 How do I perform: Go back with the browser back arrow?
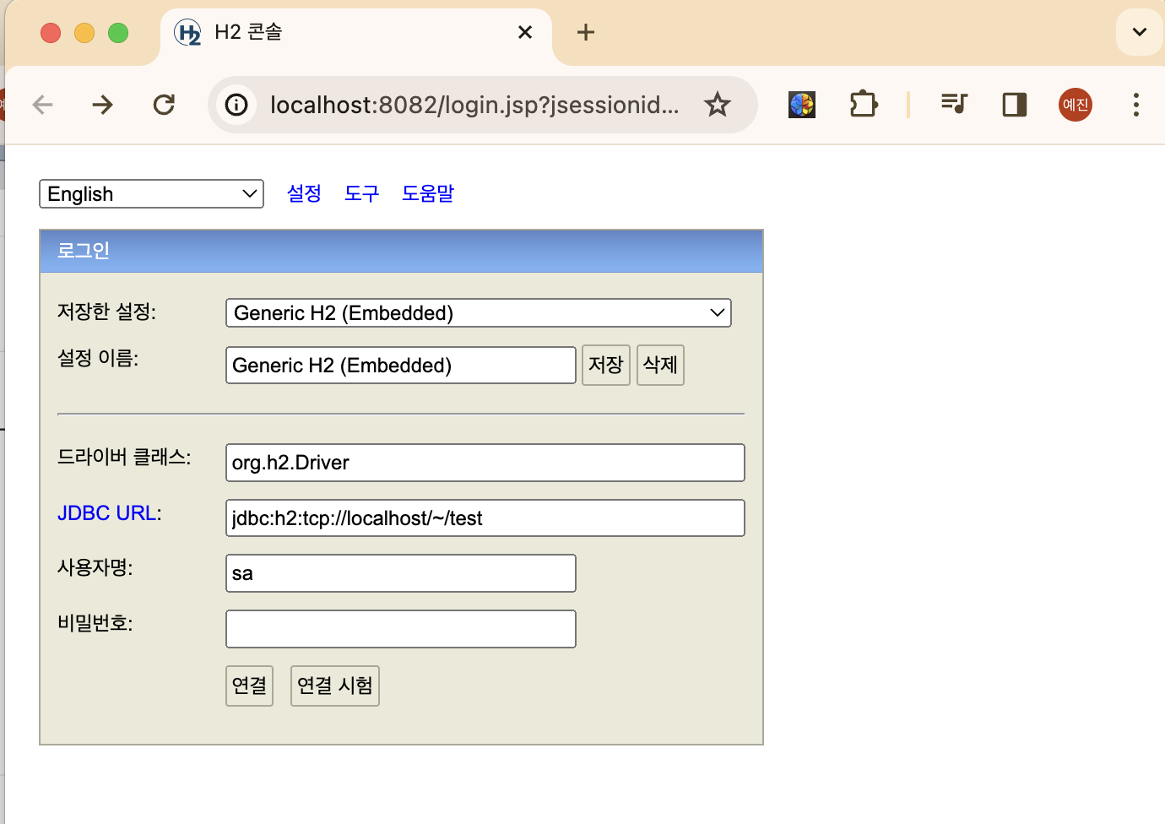click(42, 105)
